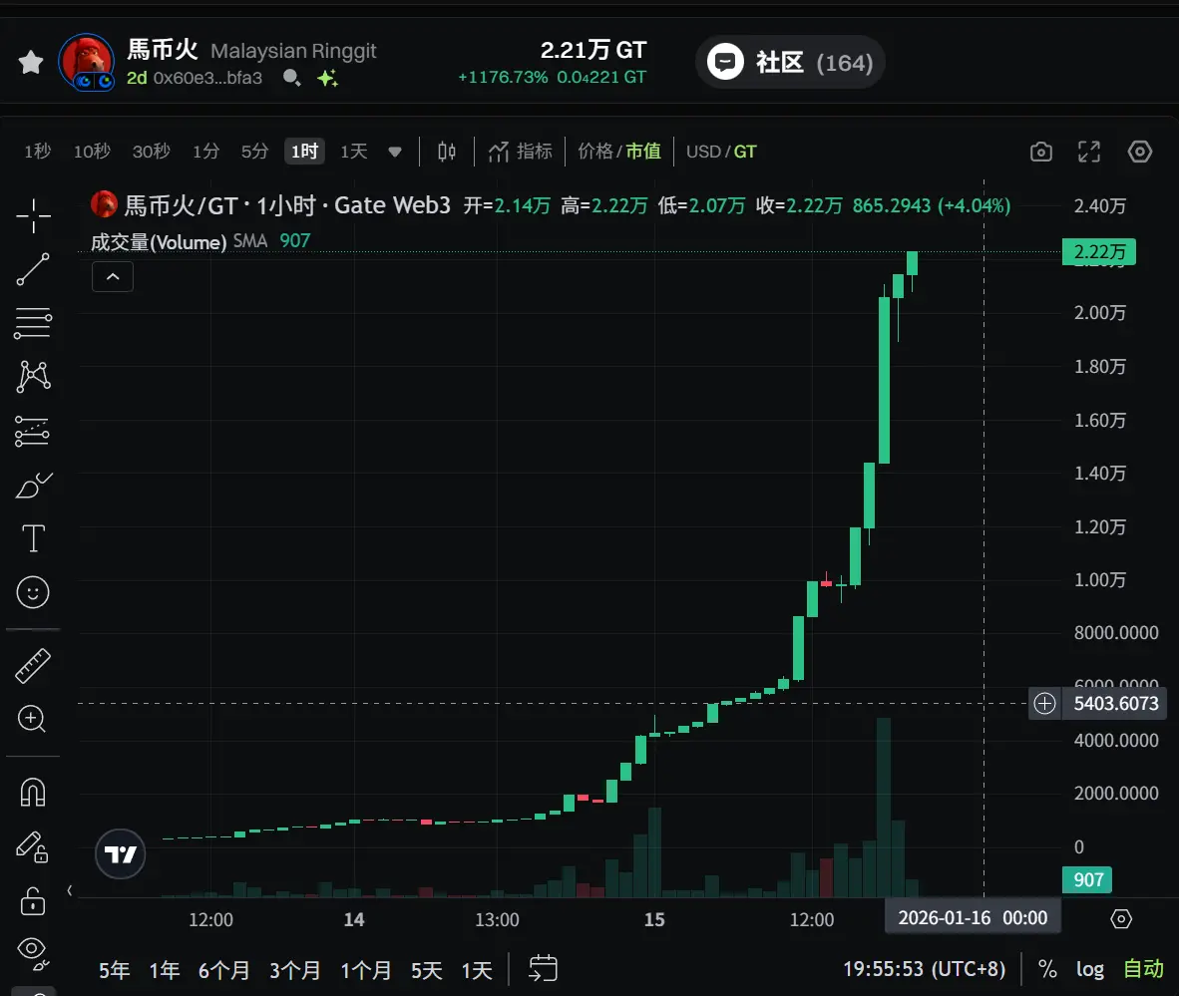Copy contract address 0x60e3...bfa3
This screenshot has height=996, width=1179.
point(207,78)
